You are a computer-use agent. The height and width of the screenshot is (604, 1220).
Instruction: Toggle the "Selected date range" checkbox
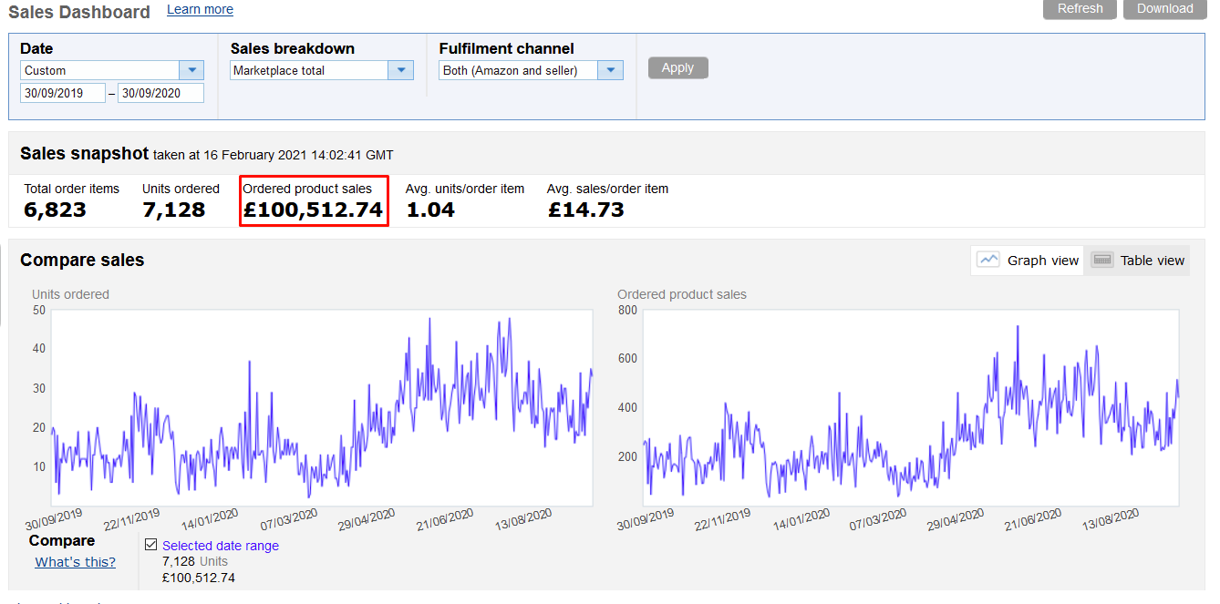click(151, 544)
